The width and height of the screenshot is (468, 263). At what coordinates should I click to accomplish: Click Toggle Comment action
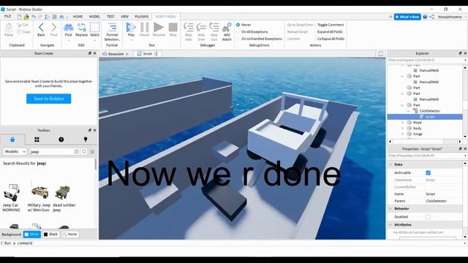331,25
